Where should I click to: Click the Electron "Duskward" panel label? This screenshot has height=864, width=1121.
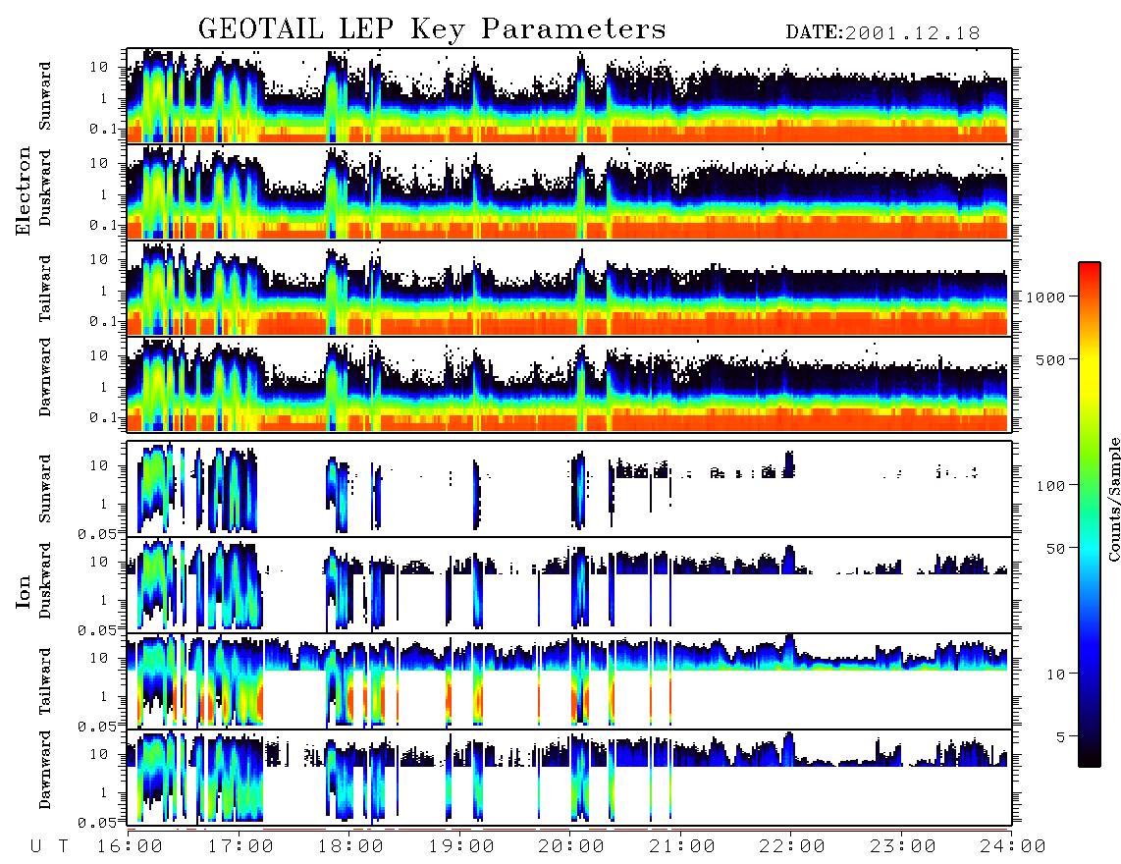[x=45, y=188]
